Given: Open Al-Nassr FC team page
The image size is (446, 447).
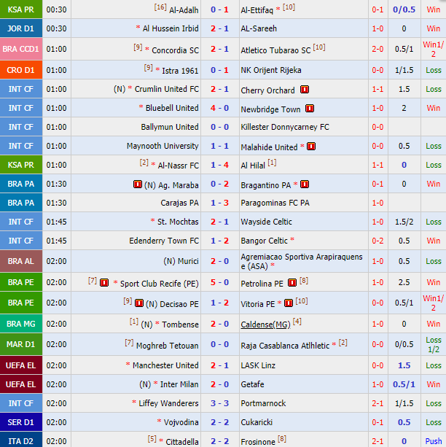Looking at the screenshot, I should pyautogui.click(x=178, y=166).
